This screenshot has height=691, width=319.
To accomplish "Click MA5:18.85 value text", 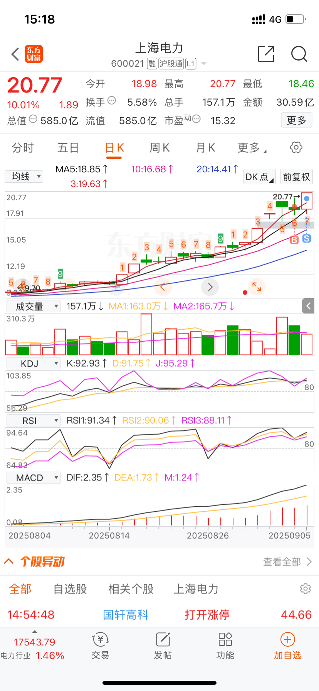I will (82, 169).
